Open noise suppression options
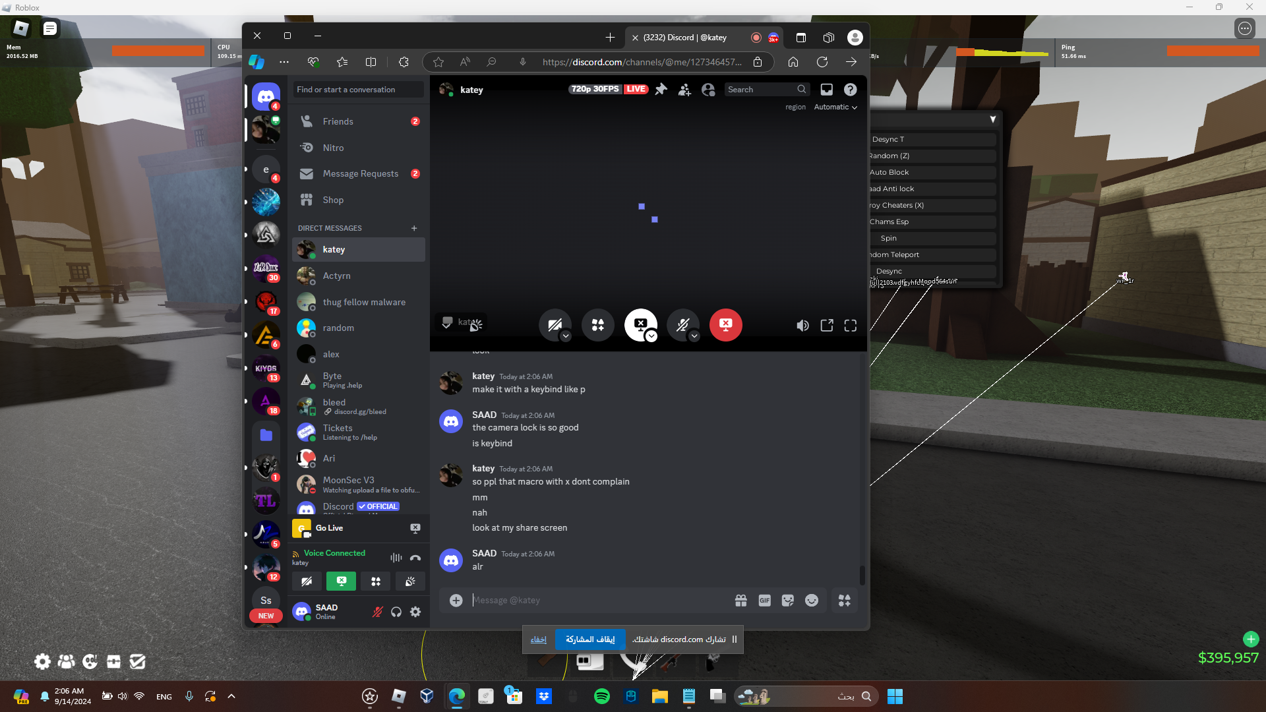The image size is (1266, 712). 396,558
